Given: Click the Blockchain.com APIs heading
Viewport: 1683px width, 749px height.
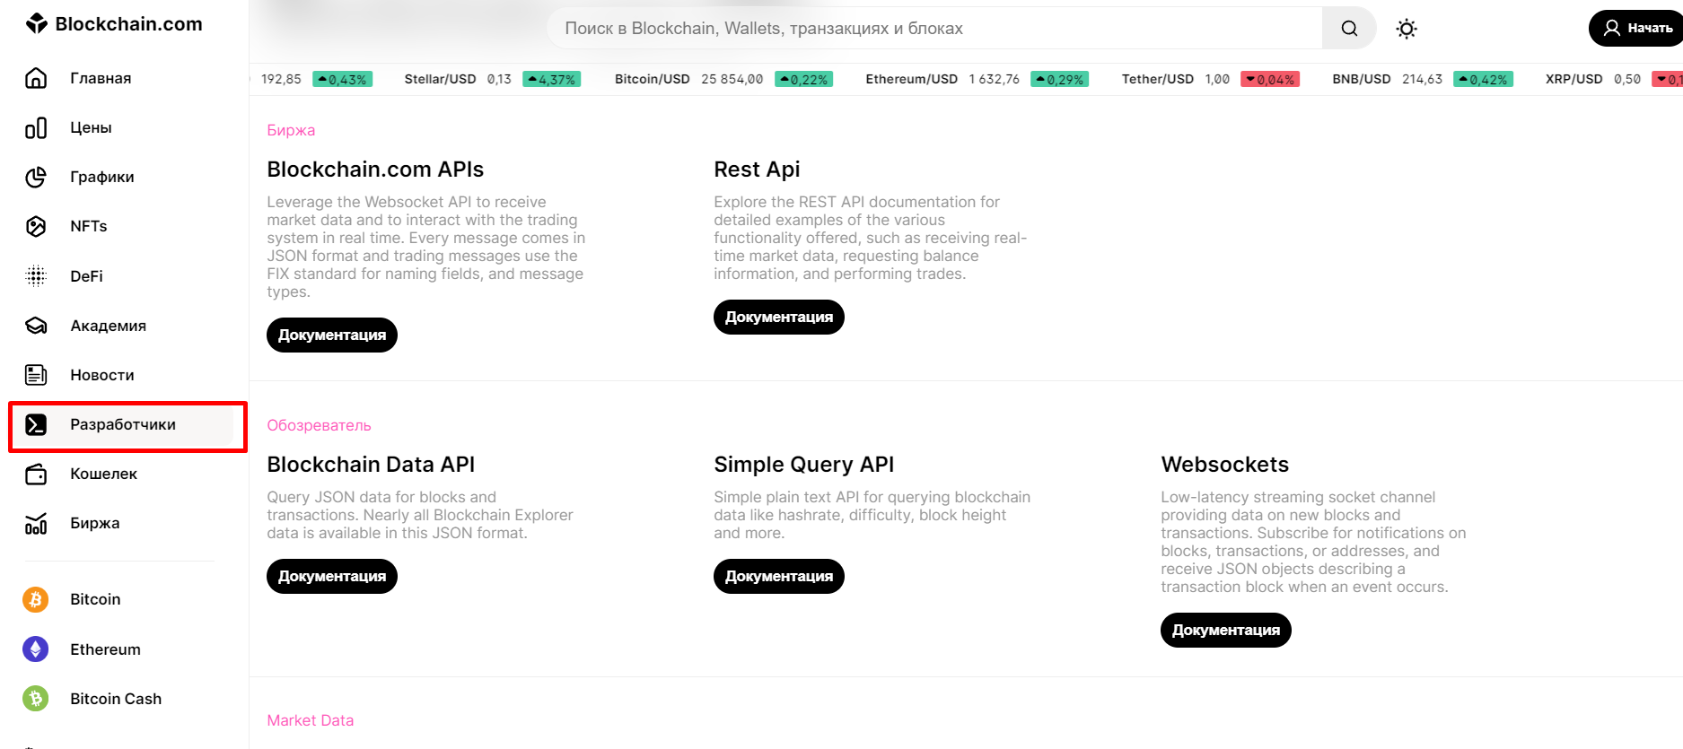Looking at the screenshot, I should point(375,170).
